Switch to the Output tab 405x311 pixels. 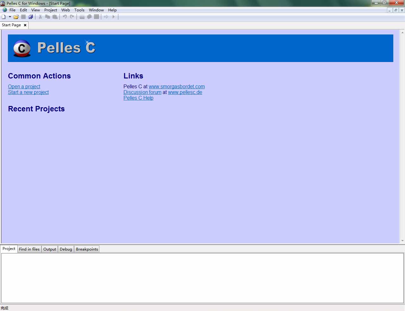tap(50, 249)
